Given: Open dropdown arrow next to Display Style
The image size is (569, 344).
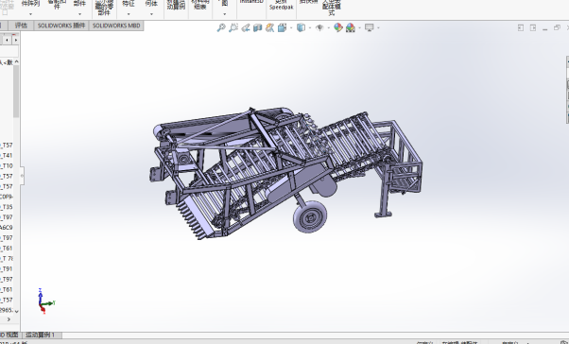Looking at the screenshot, I should pos(309,28).
